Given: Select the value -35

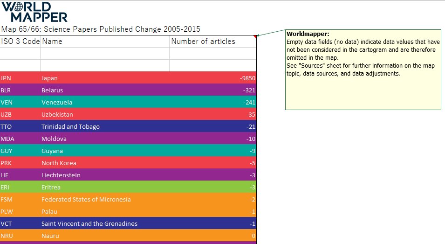Looking at the screenshot, I should tap(213, 114).
